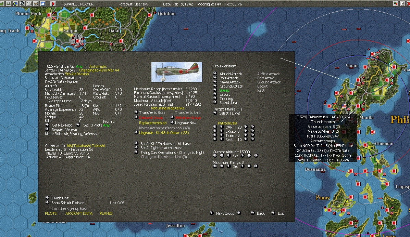This screenshot has height=237, width=410.
Task: Increase LRcap level by single step
Action: tap(246, 131)
